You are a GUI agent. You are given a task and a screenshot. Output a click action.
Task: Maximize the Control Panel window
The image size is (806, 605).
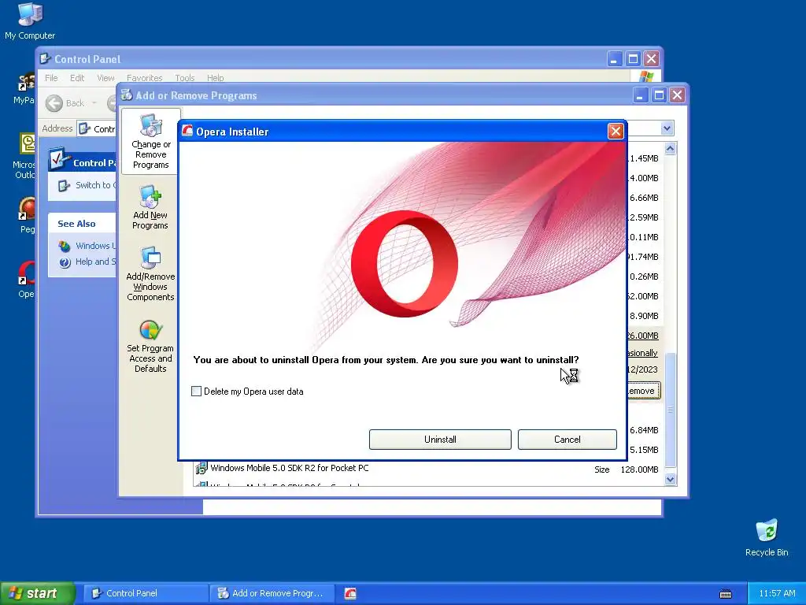pyautogui.click(x=633, y=58)
